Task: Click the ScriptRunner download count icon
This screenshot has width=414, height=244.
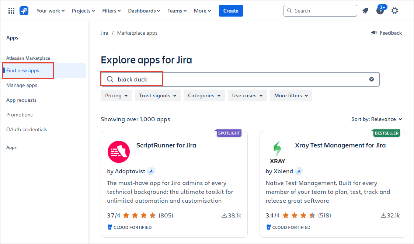Action: 224,216
